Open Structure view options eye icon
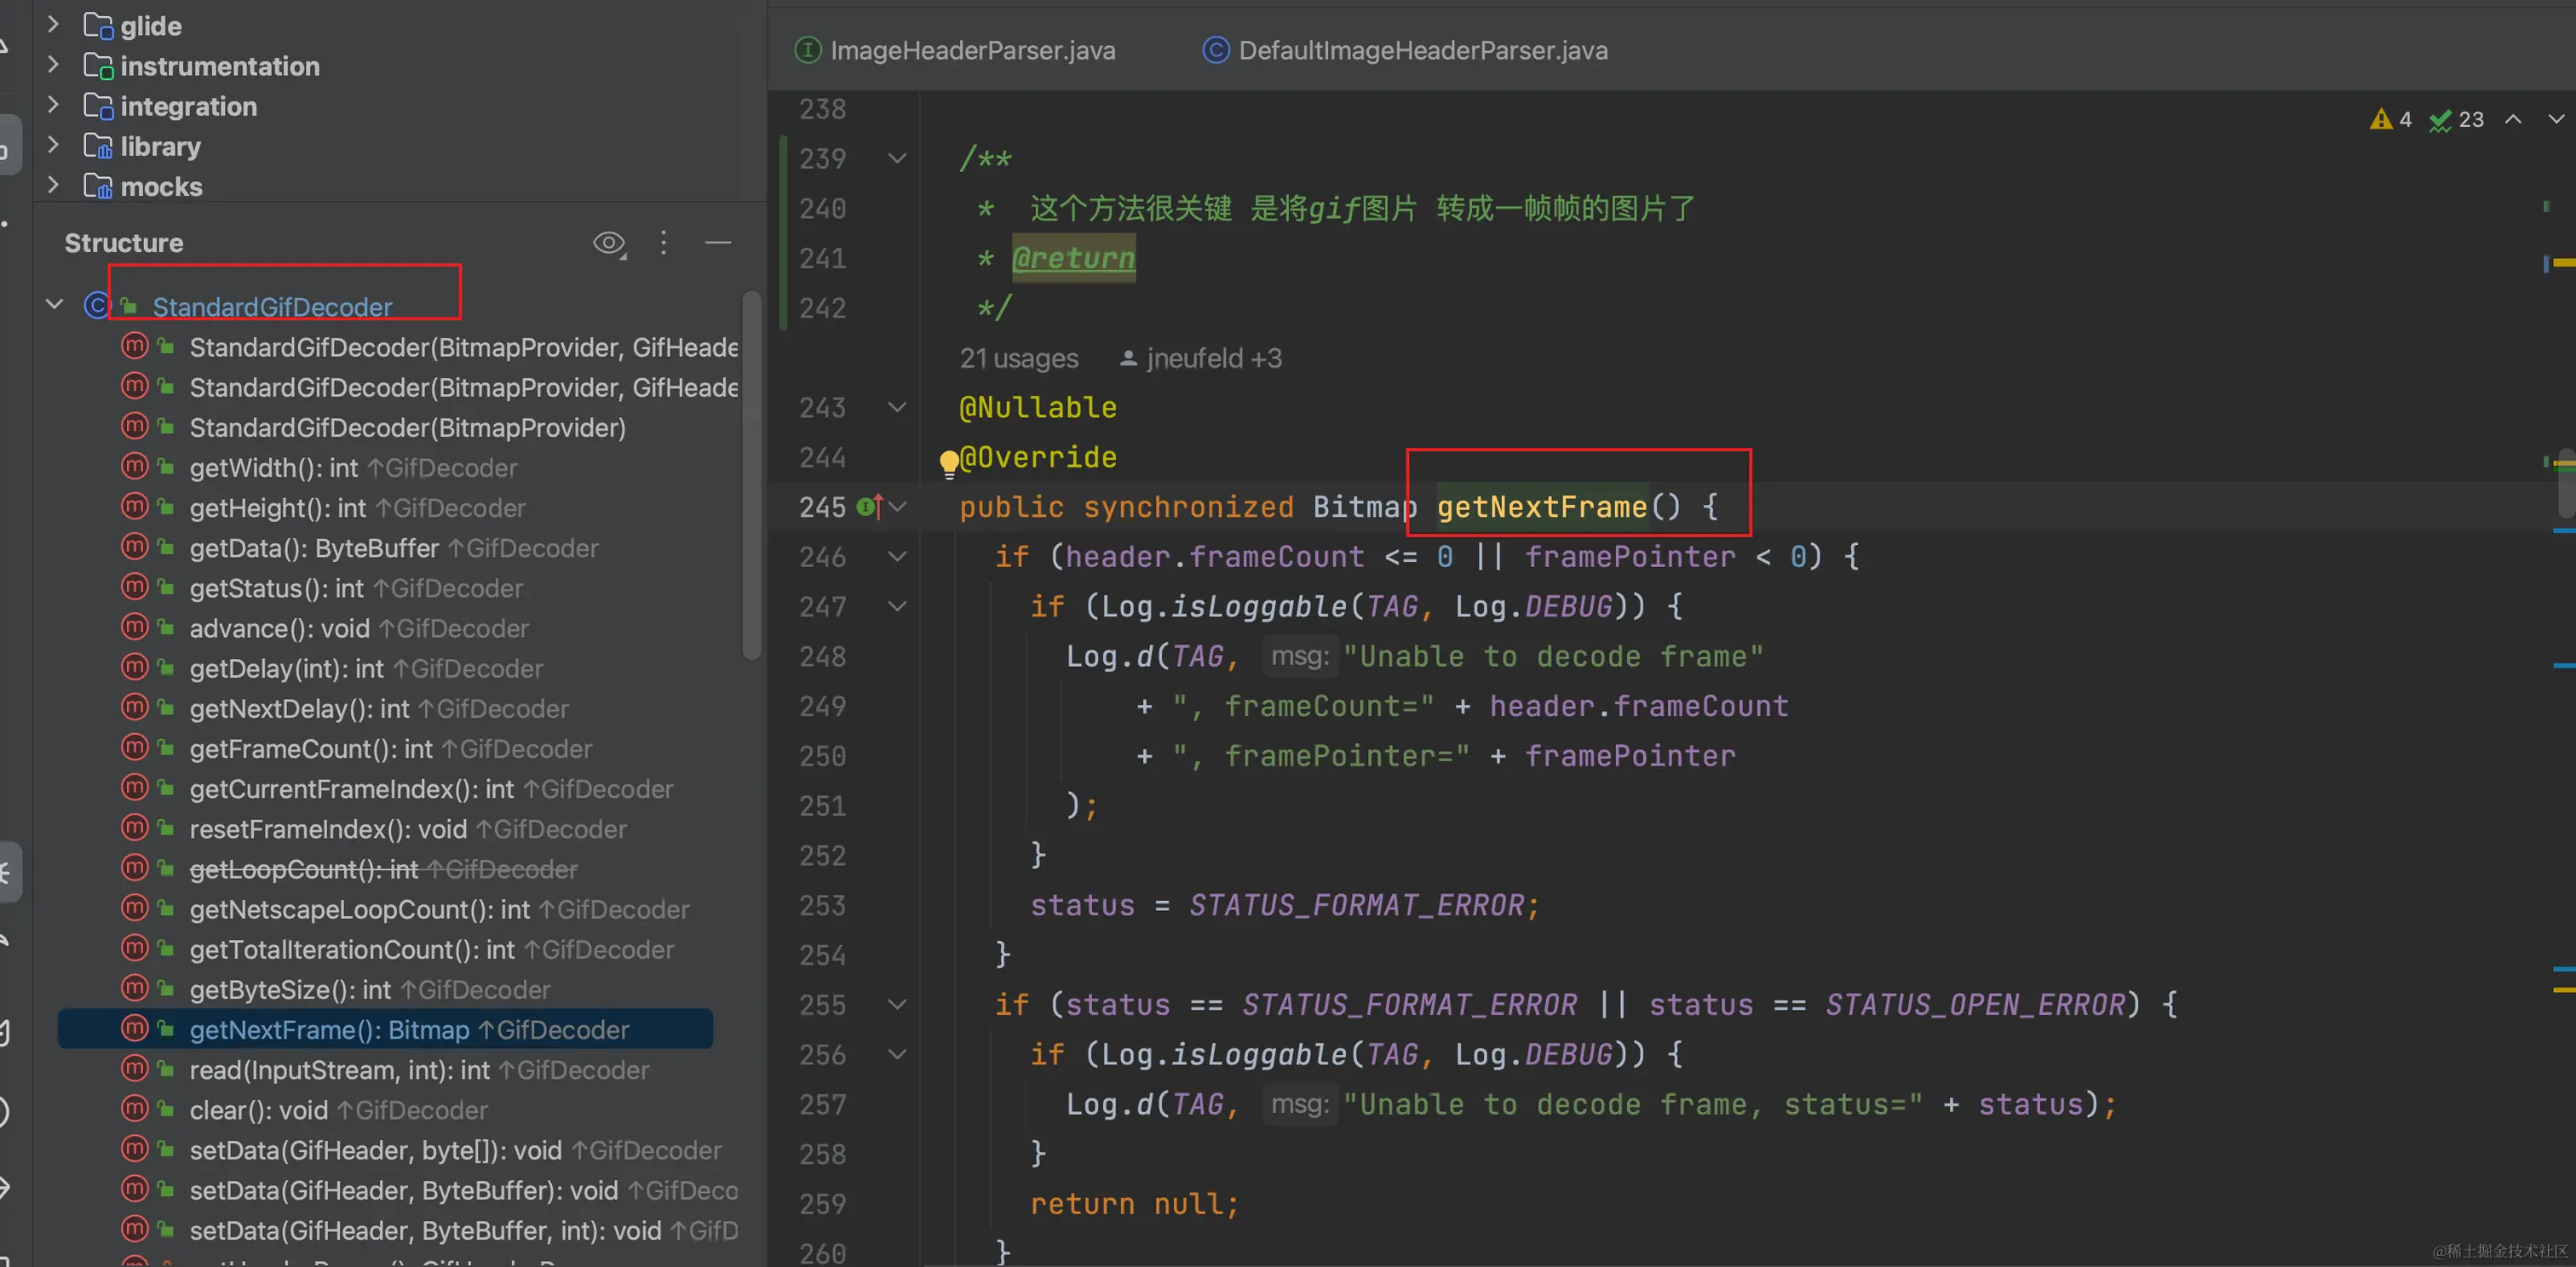The width and height of the screenshot is (2576, 1267). pos(609,243)
